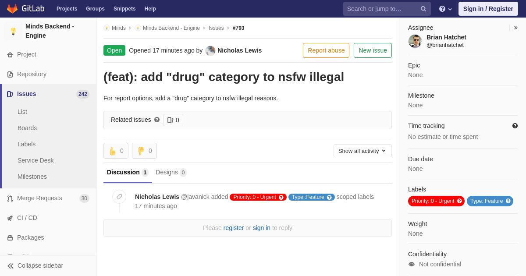
Task: Click the Sign in / Register button
Action: [488, 9]
